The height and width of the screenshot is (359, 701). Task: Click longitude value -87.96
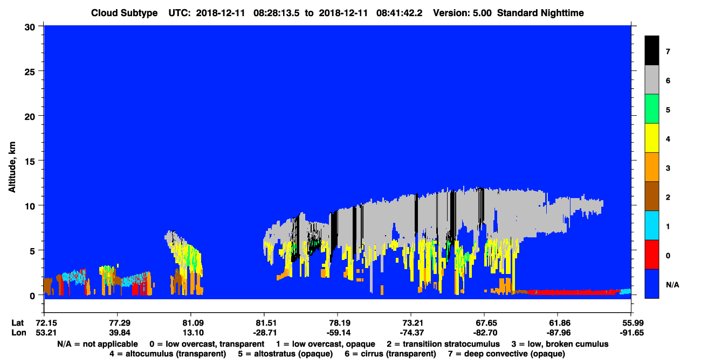(558, 333)
